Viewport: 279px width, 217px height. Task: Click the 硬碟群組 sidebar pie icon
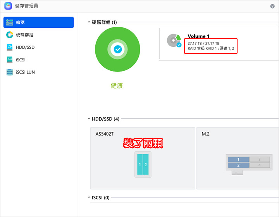coord(10,35)
